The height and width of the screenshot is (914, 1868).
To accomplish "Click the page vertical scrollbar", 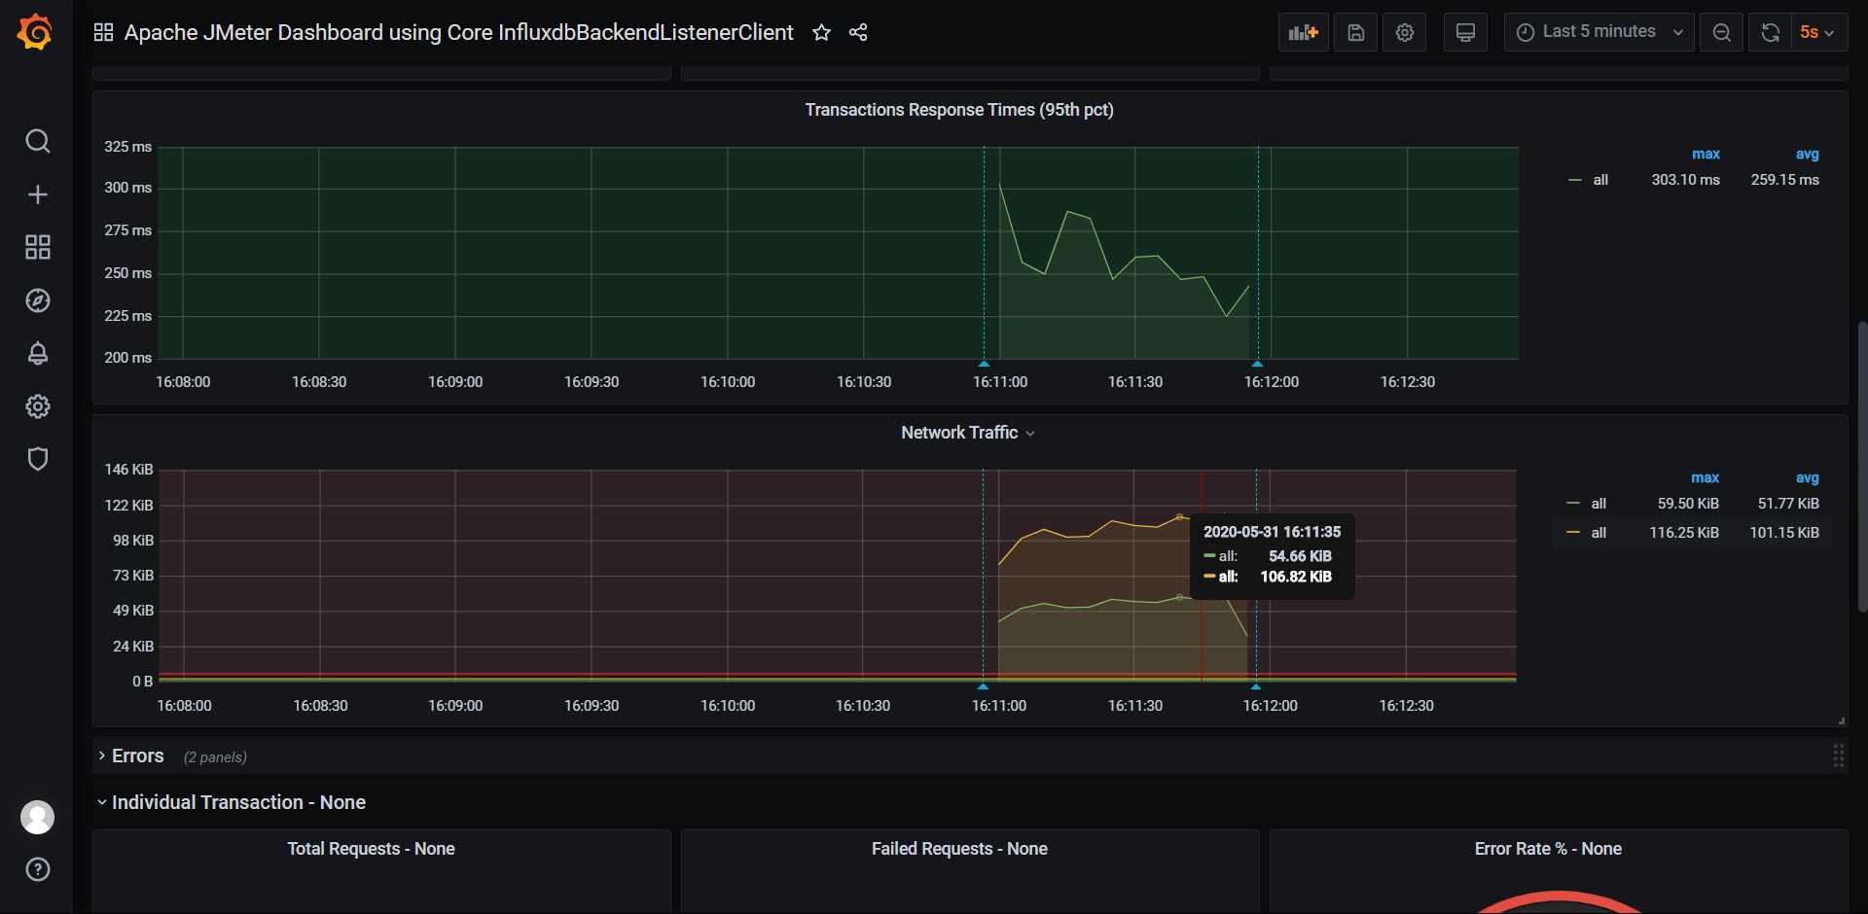I will click(x=1861, y=467).
